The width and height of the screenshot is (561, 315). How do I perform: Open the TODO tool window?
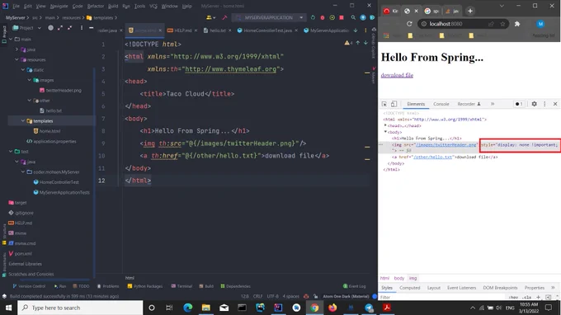81,286
